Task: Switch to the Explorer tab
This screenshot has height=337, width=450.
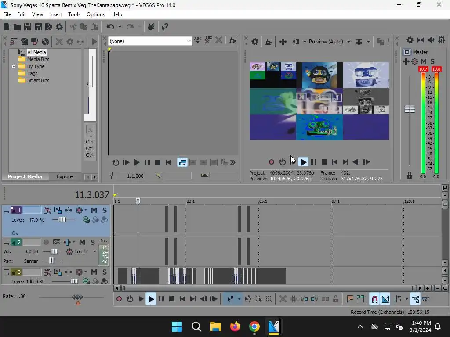Action: [x=65, y=176]
